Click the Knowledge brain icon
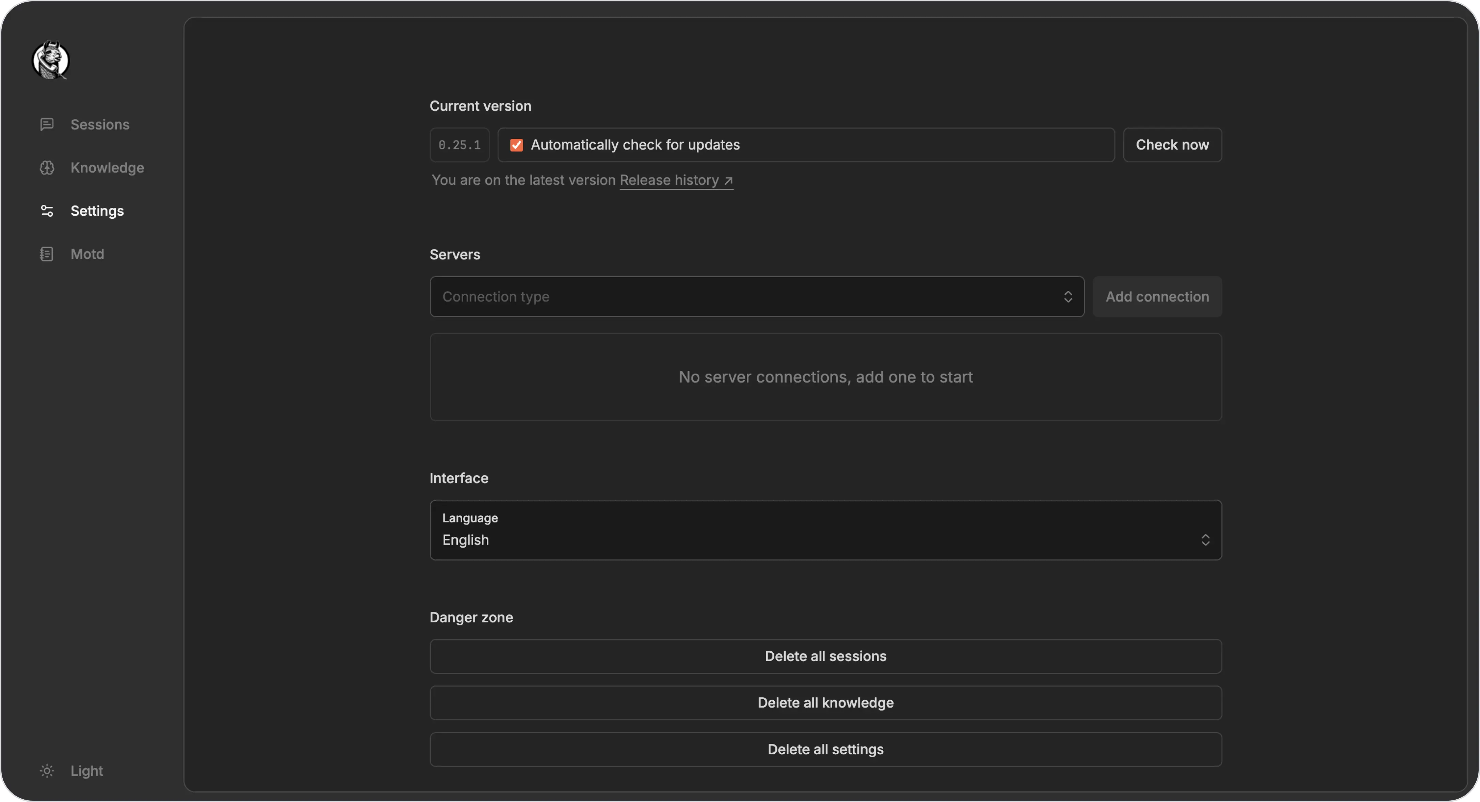Screen dimensions: 1480x802 (x=48, y=168)
